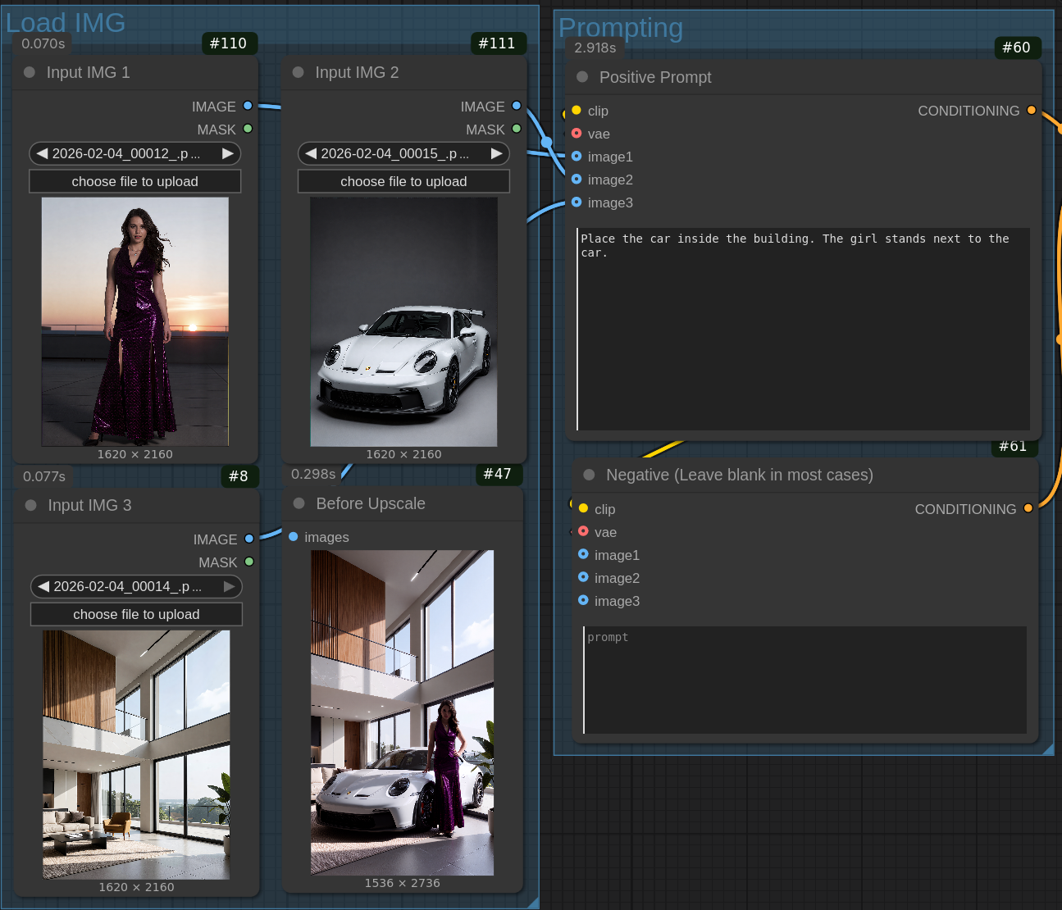Click the clip input port on Positive Prompt

coord(577,110)
